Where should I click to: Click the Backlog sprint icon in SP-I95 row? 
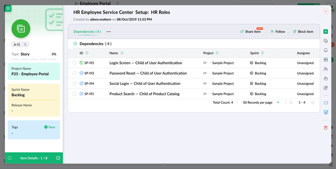(x=252, y=94)
